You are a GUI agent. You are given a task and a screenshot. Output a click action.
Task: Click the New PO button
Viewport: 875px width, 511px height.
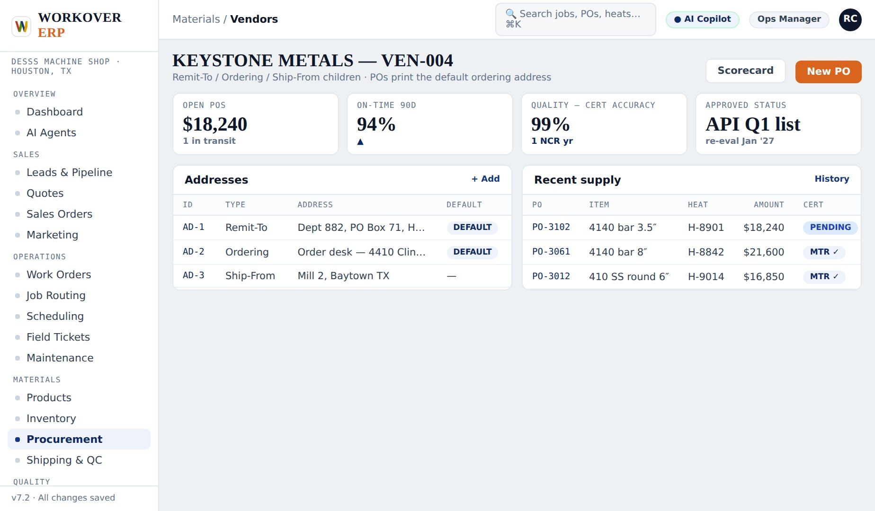tap(828, 71)
